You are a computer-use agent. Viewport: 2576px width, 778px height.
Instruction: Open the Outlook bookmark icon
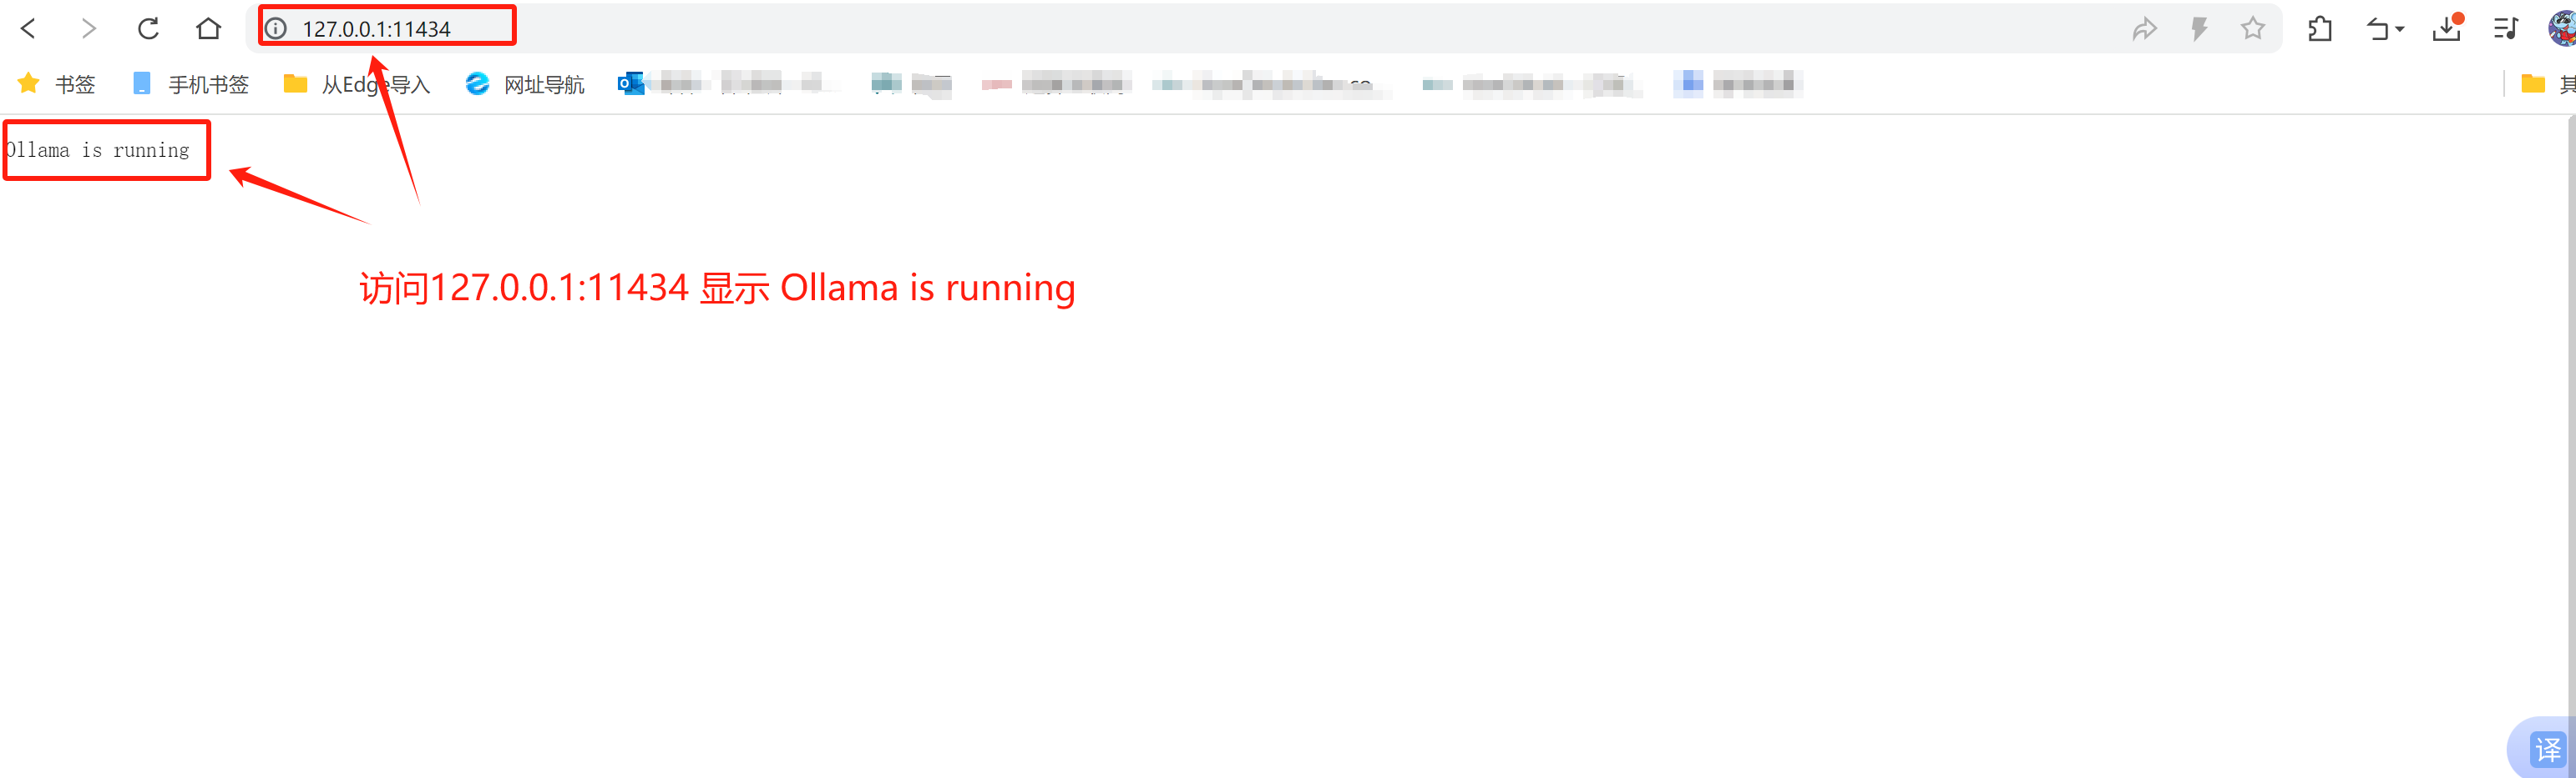pos(631,84)
